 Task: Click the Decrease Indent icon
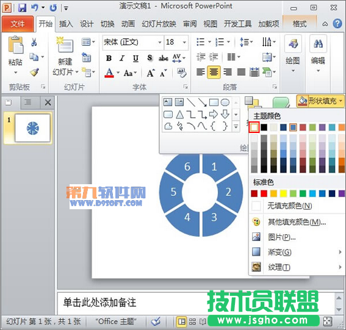pyautogui.click(x=201, y=57)
